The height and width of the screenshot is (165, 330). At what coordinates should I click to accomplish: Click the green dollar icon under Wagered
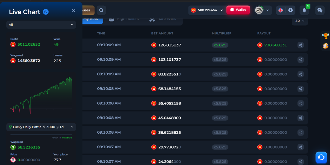[13, 147]
